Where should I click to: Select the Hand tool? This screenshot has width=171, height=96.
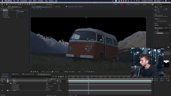pos(7,4)
